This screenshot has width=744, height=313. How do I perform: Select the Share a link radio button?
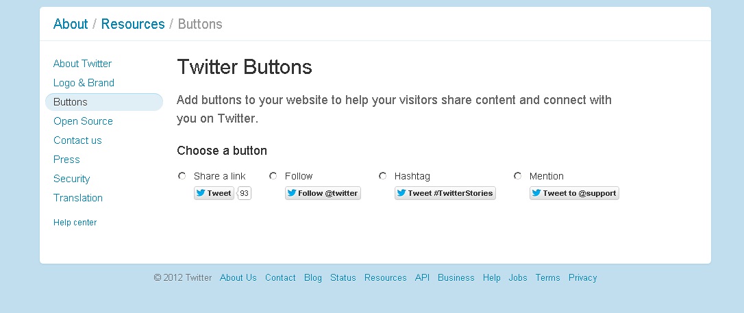182,176
